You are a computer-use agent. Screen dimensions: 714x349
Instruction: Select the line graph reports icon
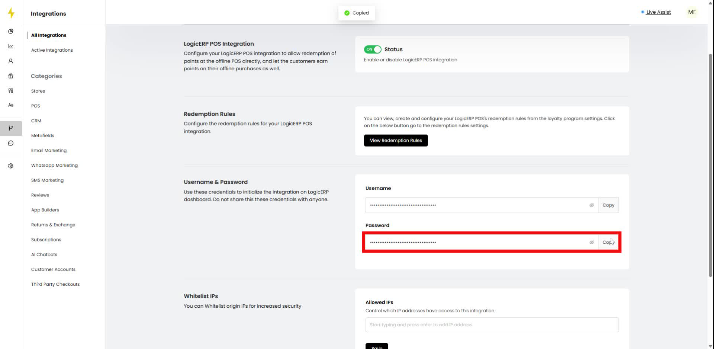pyautogui.click(x=11, y=46)
